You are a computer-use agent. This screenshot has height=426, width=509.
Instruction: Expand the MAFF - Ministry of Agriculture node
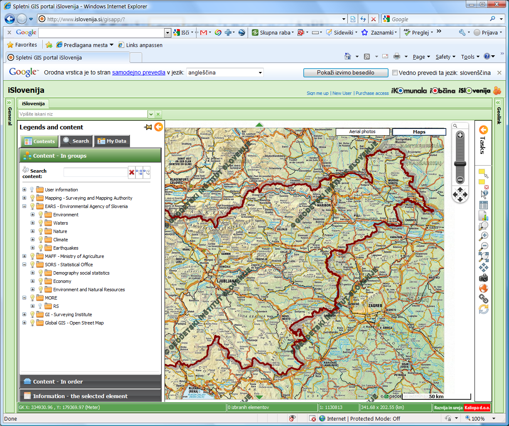pos(24,256)
